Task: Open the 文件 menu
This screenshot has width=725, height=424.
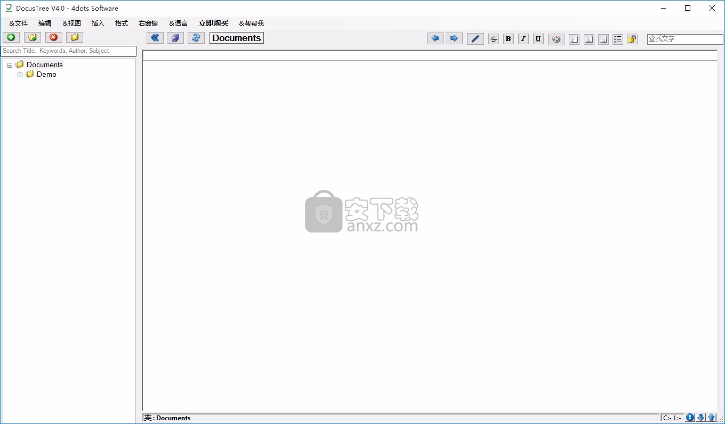Action: coord(19,23)
